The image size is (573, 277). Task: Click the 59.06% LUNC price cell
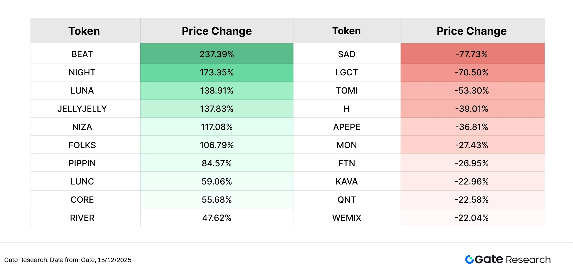(217, 182)
